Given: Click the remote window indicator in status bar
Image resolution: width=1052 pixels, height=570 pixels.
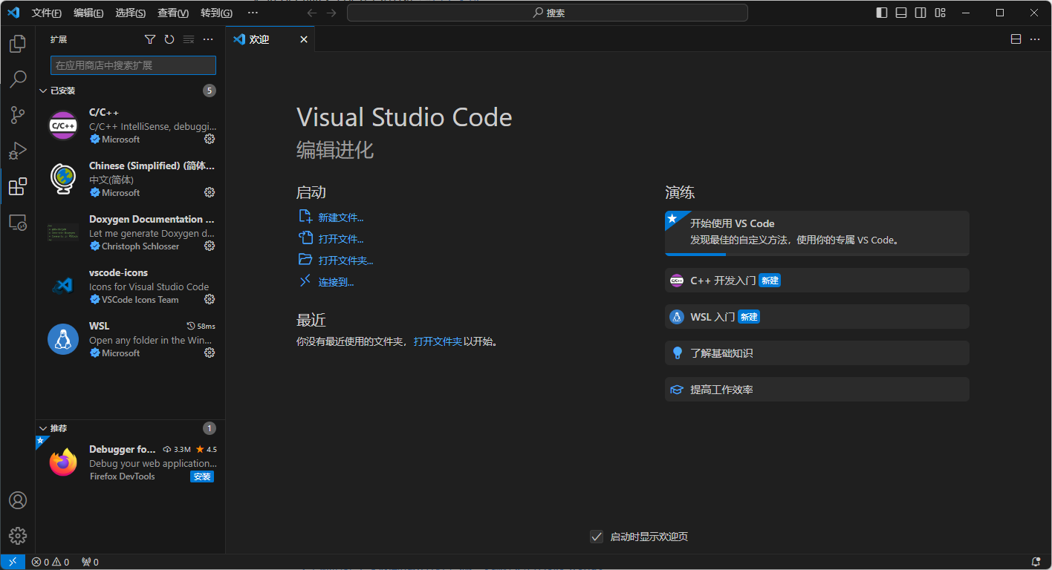Looking at the screenshot, I should pyautogui.click(x=12, y=562).
